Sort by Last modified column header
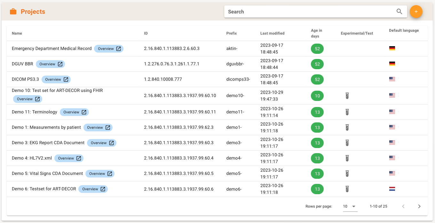This screenshot has width=435, height=223. [272, 33]
